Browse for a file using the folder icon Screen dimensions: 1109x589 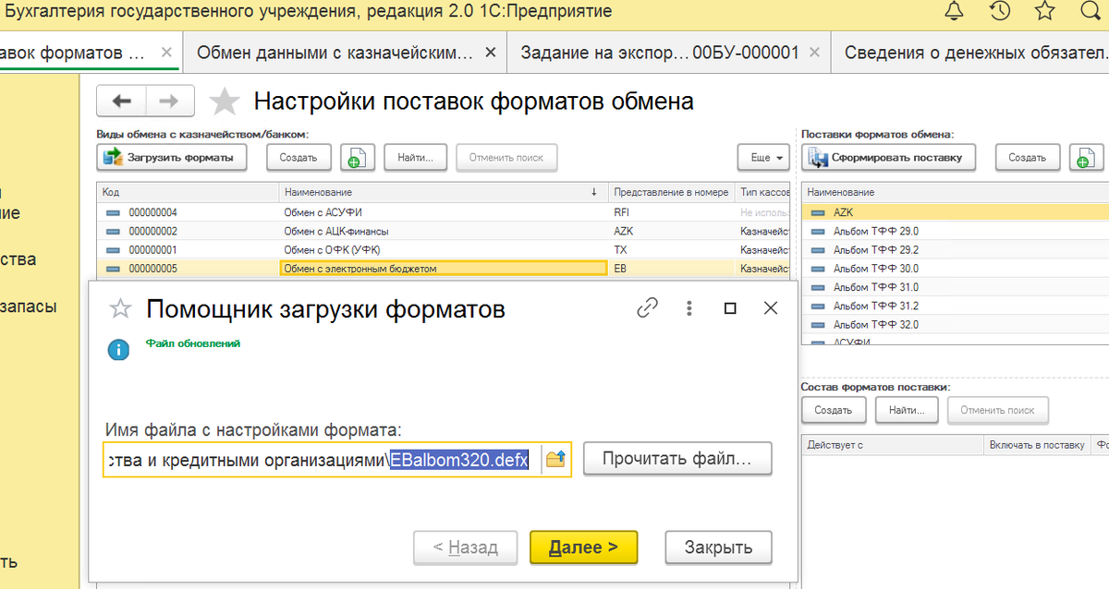(555, 459)
